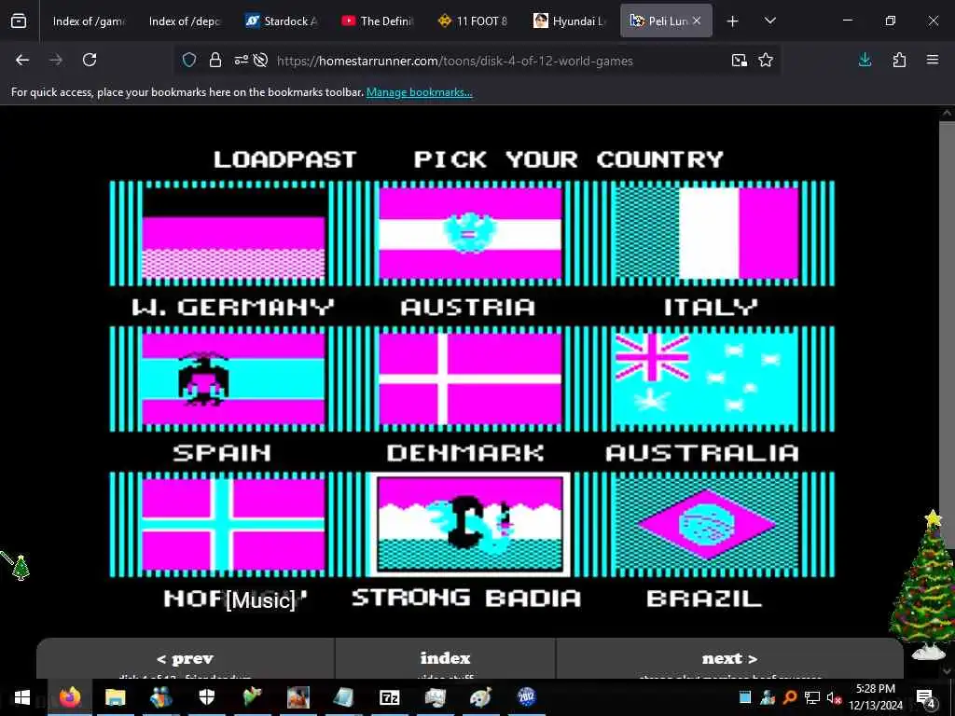
Task: Click the forward navigation arrow
Action: (55, 60)
